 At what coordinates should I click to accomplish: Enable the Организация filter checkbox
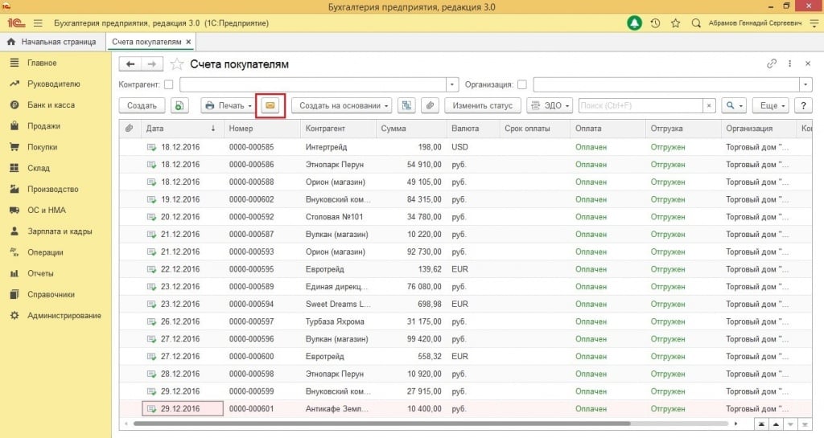click(522, 84)
